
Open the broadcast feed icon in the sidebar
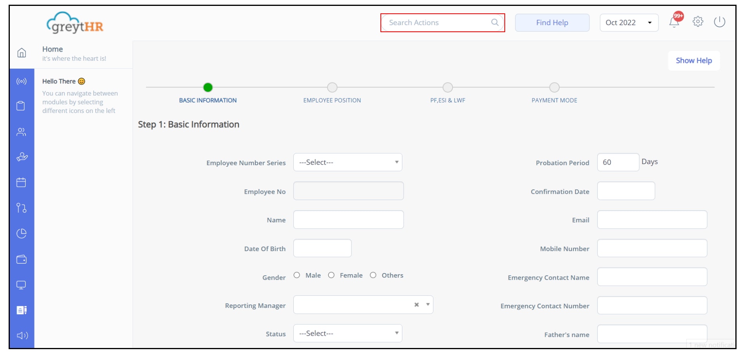pos(22,81)
